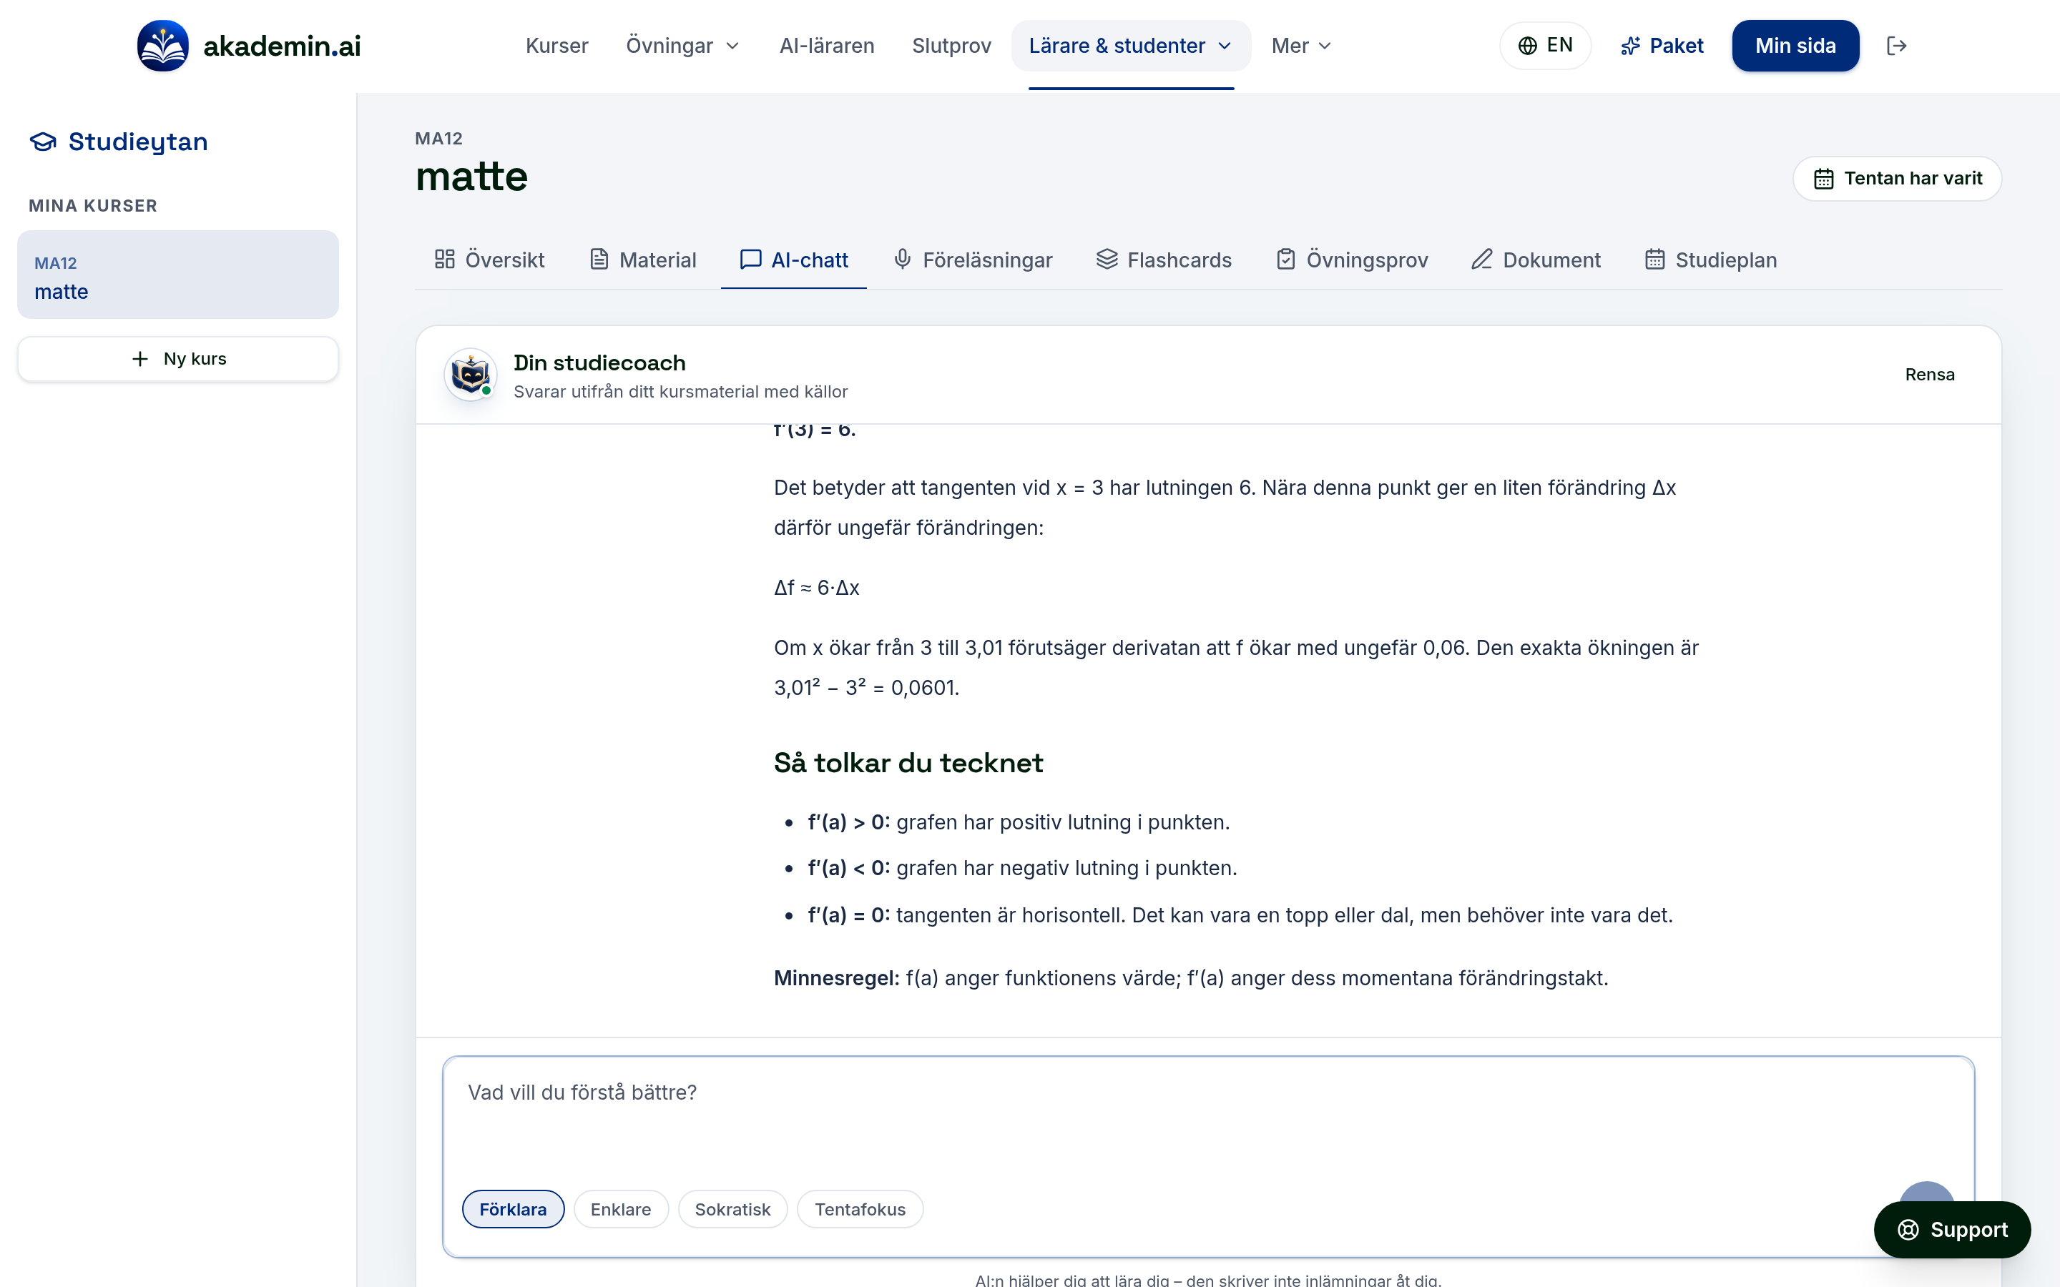The image size is (2060, 1287).
Task: Open AI-läraren in the top navigation
Action: coord(827,46)
